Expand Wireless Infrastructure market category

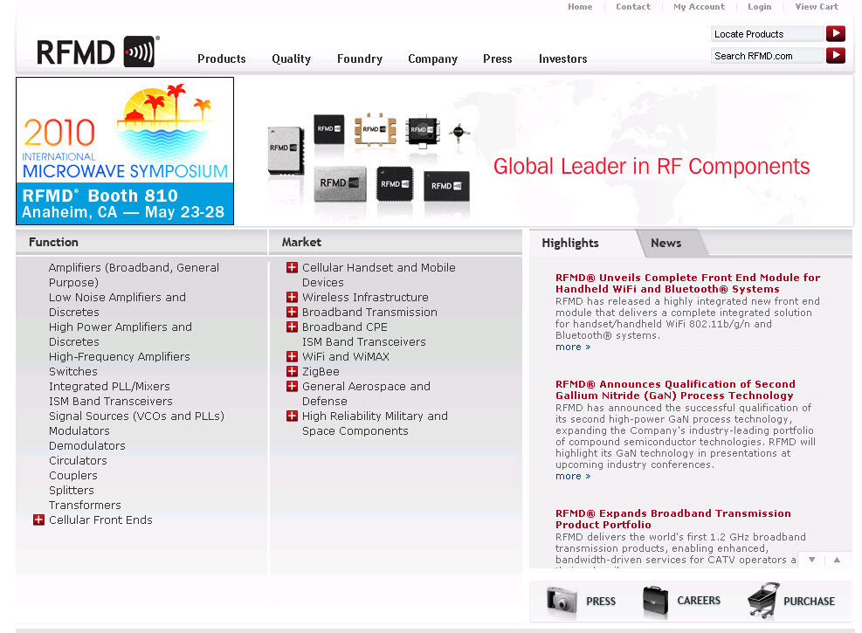pos(292,297)
